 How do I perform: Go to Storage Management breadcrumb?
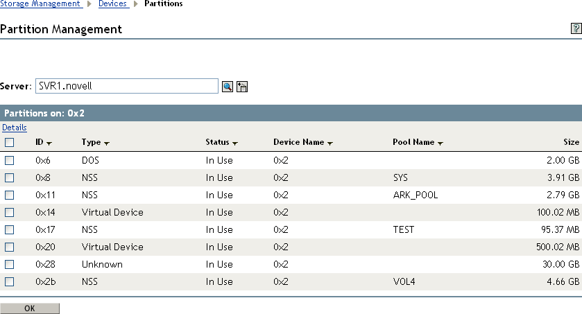pos(40,4)
